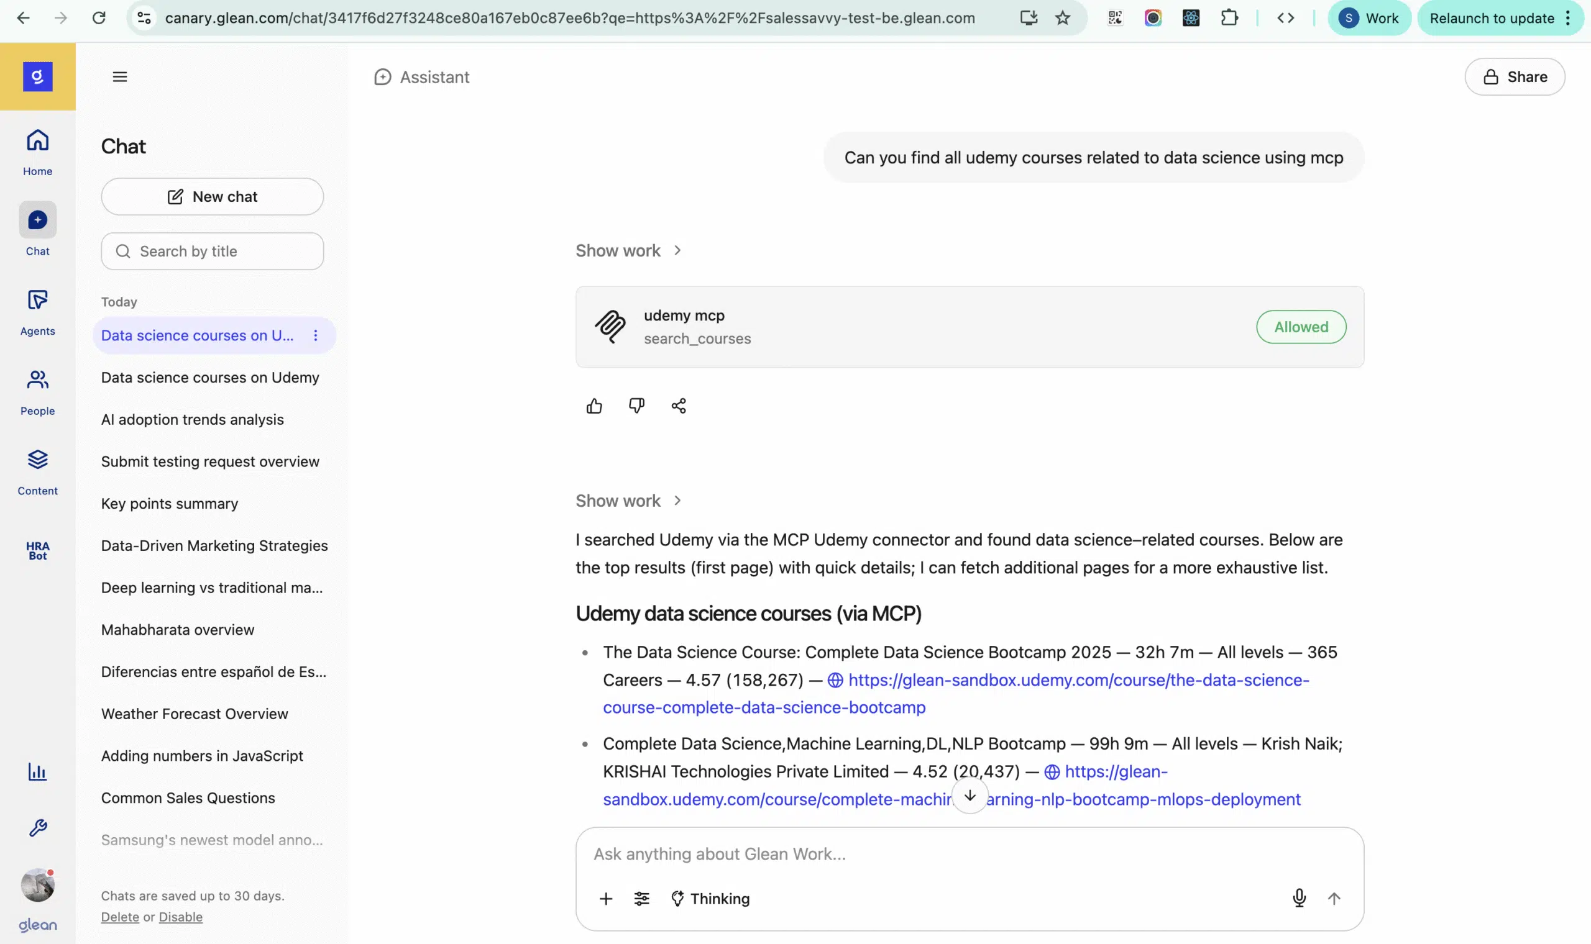This screenshot has width=1591, height=944.
Task: Add attachment with plus icon in composer
Action: click(x=606, y=898)
